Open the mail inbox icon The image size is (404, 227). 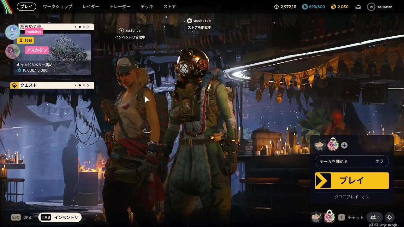pos(358,7)
